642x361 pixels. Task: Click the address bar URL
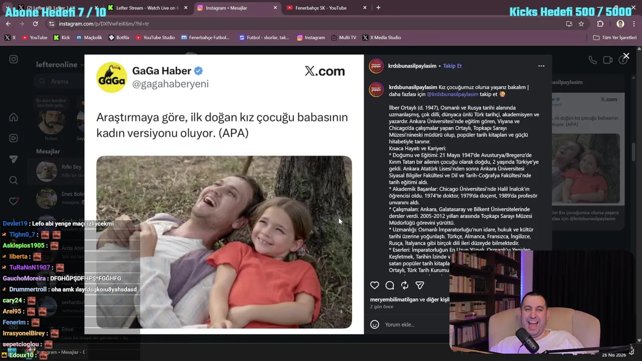pos(104,24)
